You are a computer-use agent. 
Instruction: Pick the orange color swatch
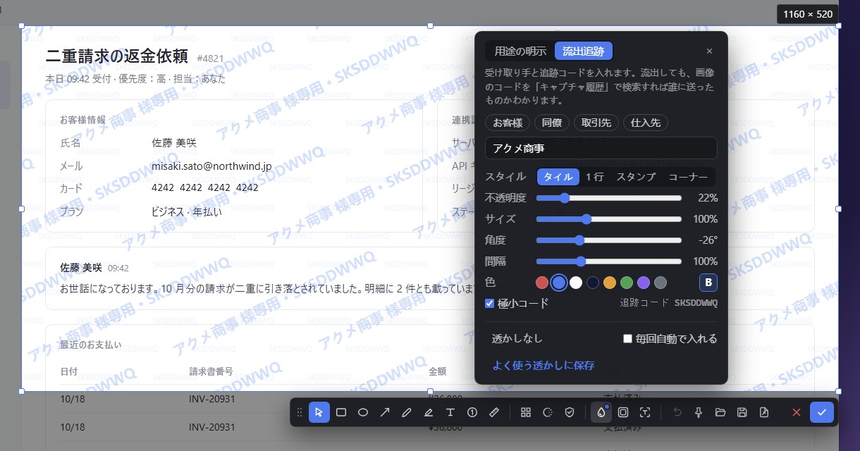coord(610,283)
